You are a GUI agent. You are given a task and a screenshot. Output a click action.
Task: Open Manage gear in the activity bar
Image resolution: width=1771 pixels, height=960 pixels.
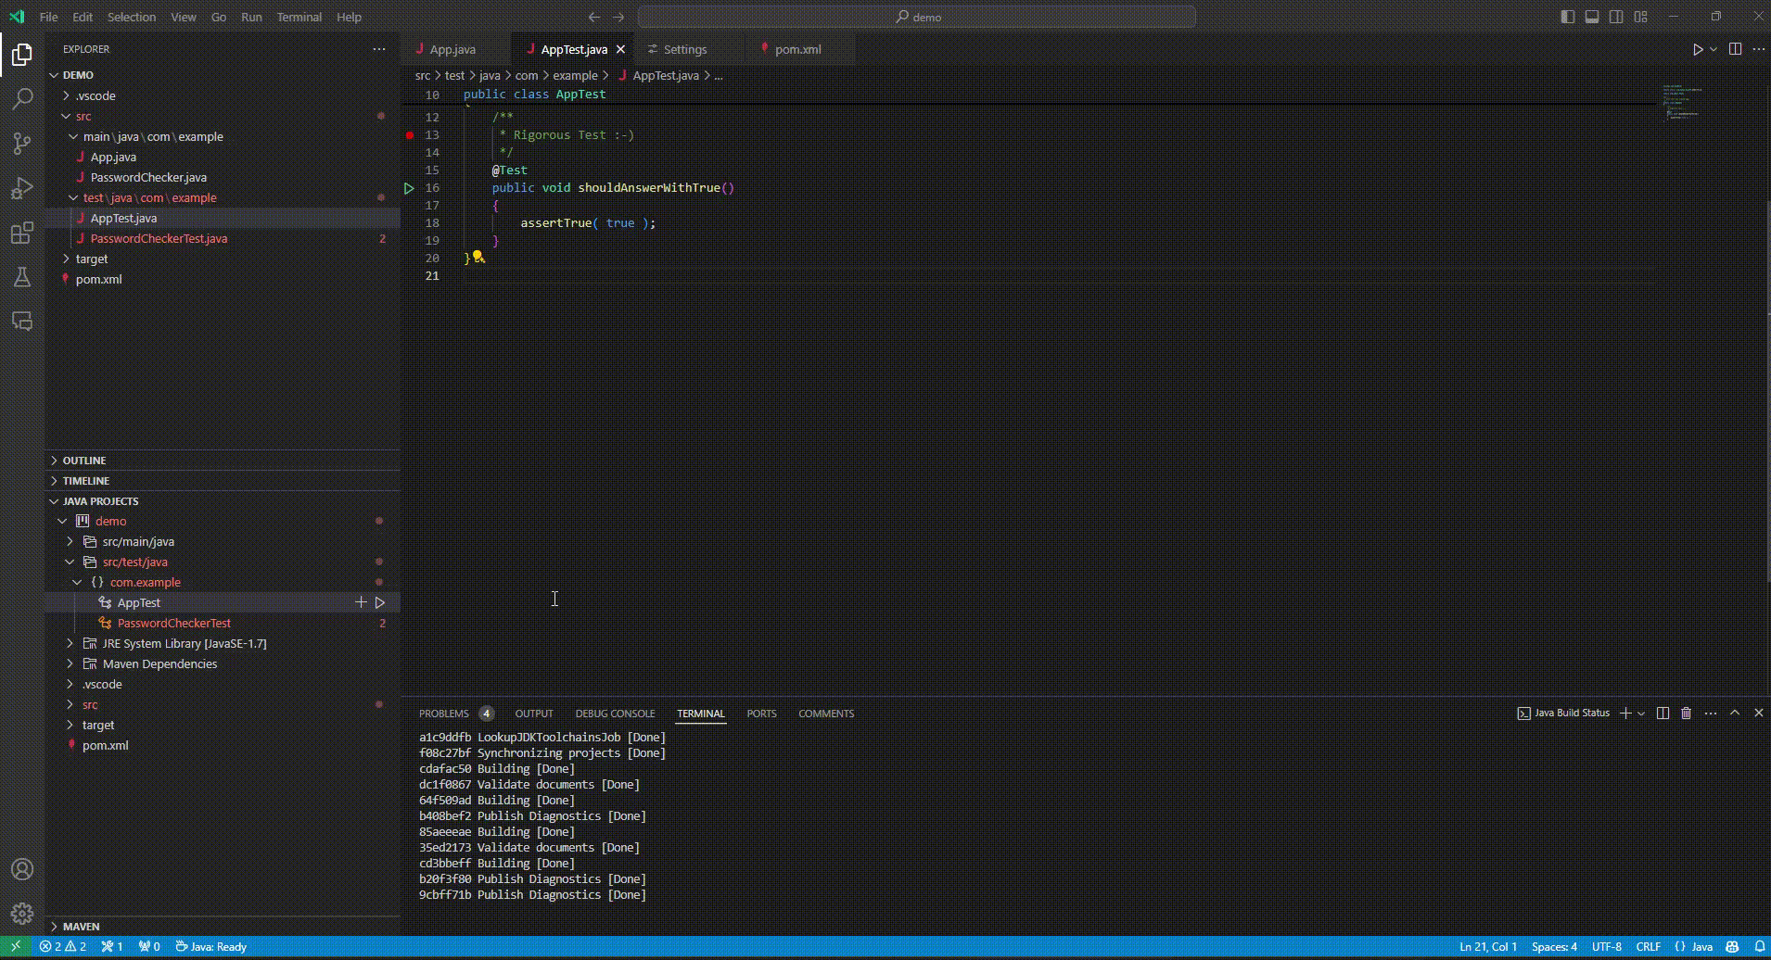(x=22, y=914)
